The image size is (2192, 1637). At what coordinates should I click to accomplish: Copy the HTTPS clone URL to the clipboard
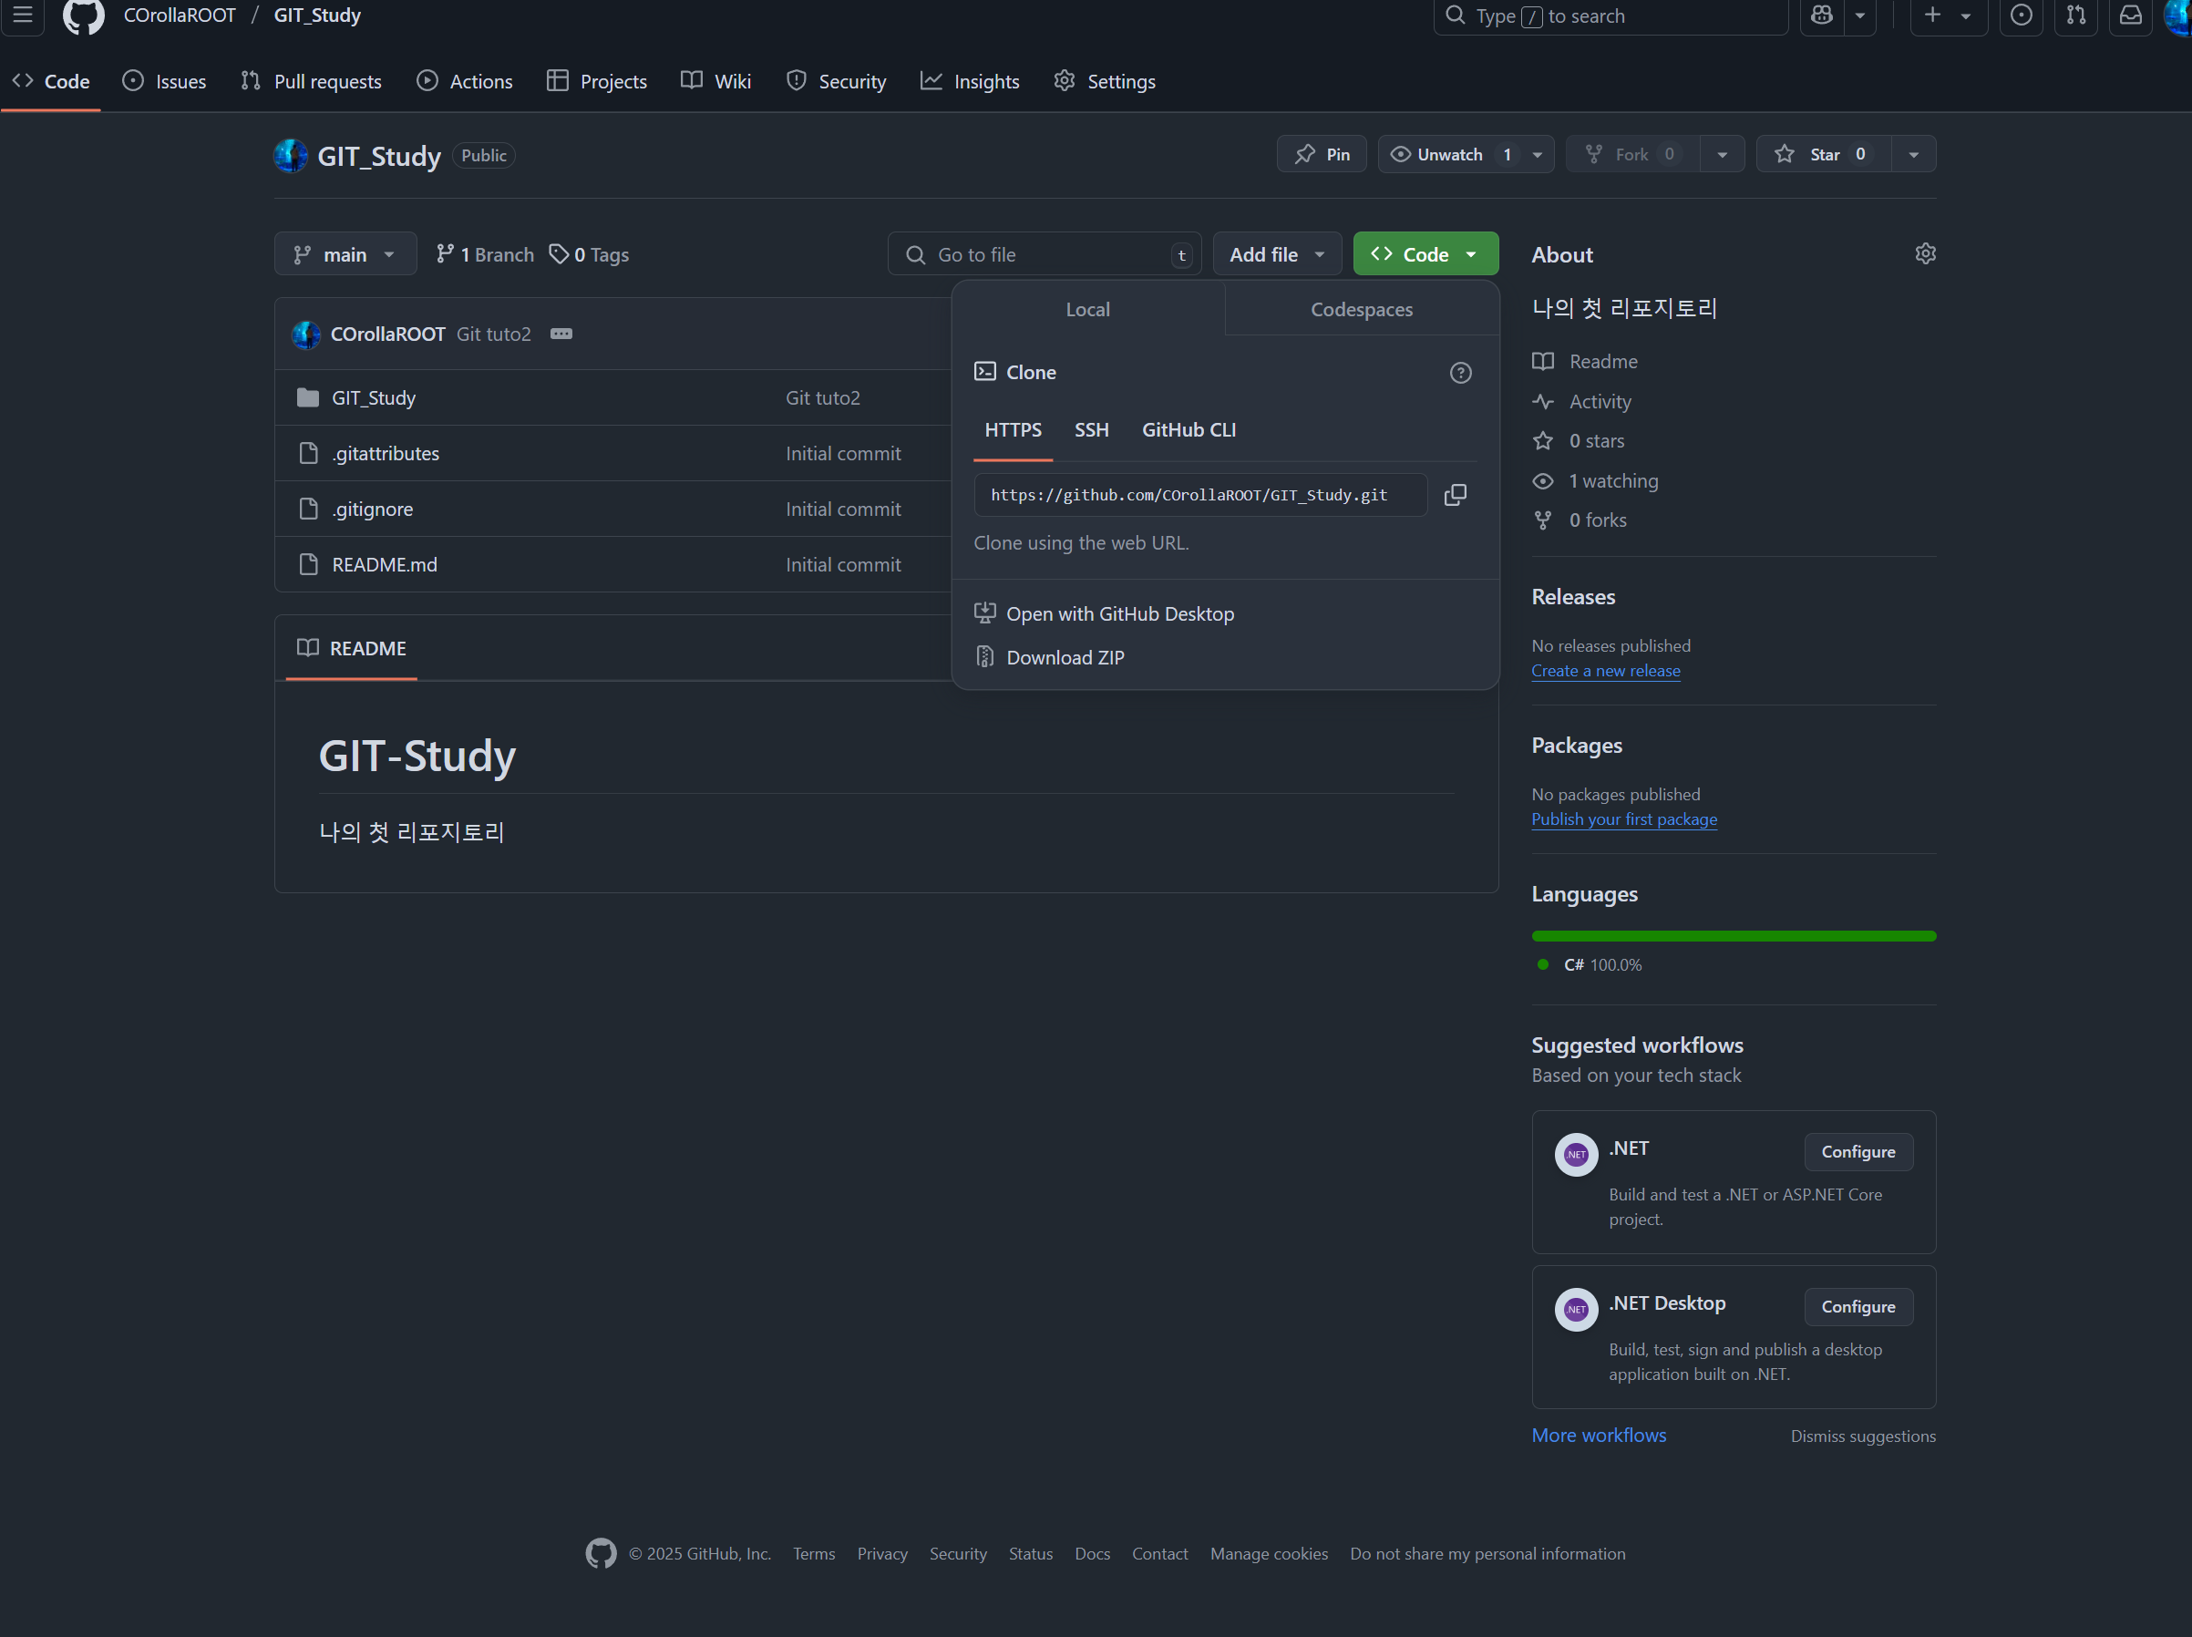coord(1455,494)
